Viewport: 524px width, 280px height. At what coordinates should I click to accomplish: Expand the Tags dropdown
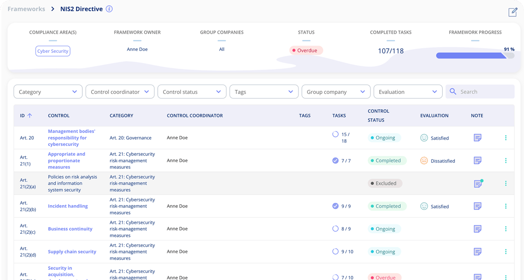point(264,92)
